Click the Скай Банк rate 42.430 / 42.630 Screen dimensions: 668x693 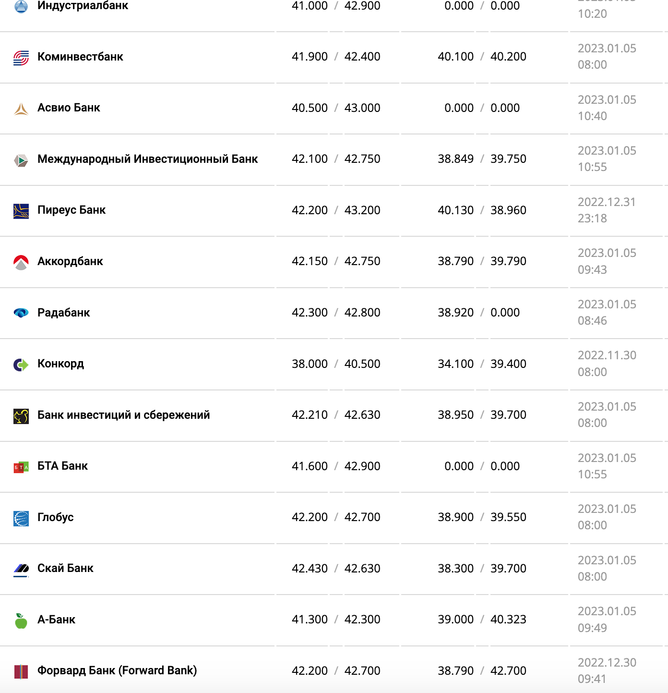click(336, 569)
